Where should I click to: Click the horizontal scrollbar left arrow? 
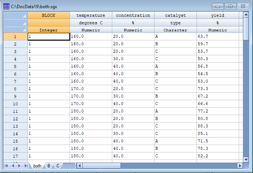tap(79, 166)
